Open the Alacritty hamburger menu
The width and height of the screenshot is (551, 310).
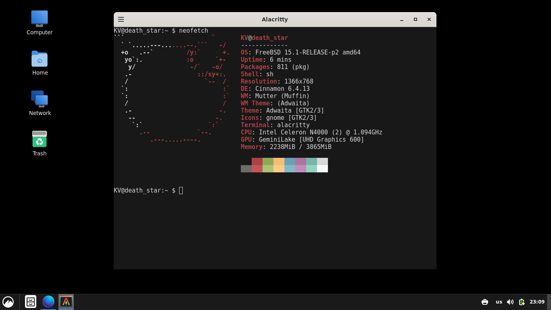tap(121, 19)
